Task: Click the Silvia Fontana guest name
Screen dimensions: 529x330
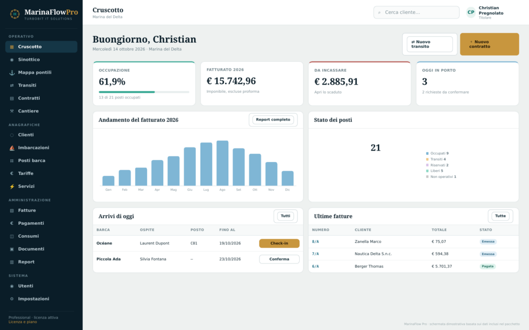Action: [x=153, y=259]
